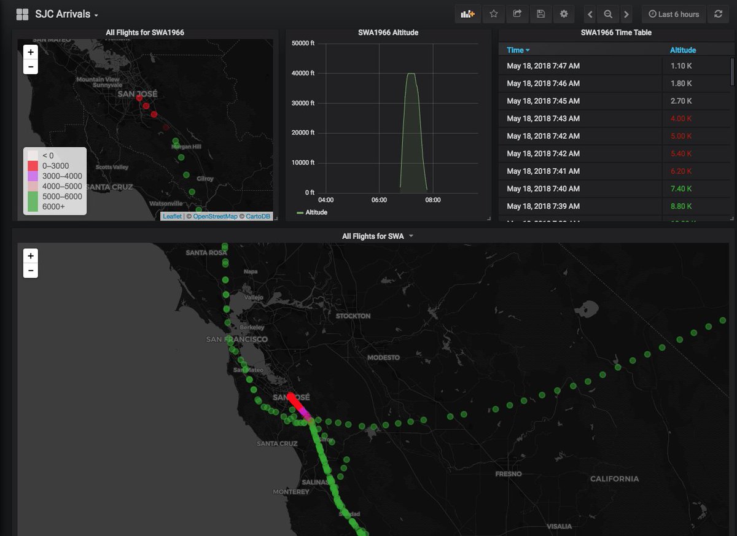Sort the table by the Altitude column
Screen dimensions: 737x536
[x=683, y=50]
